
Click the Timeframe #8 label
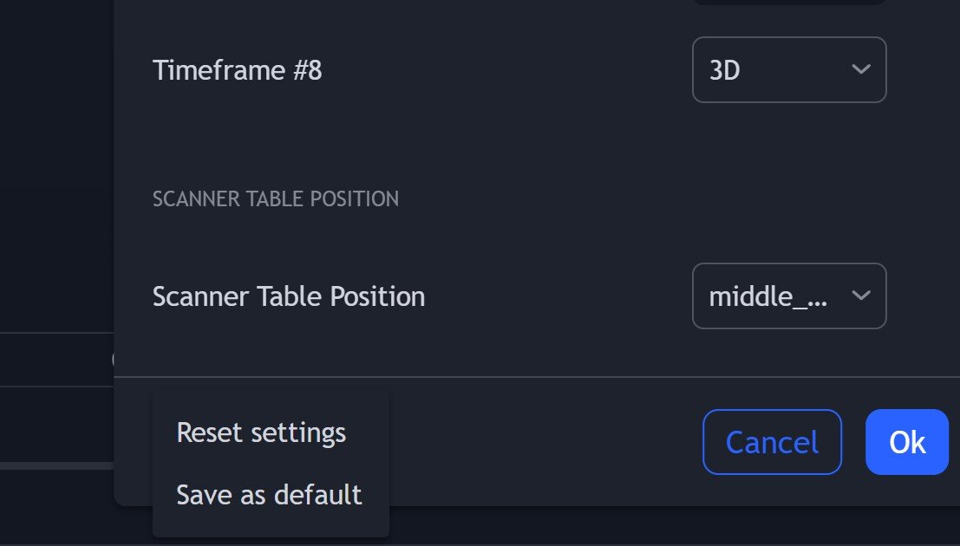click(238, 70)
